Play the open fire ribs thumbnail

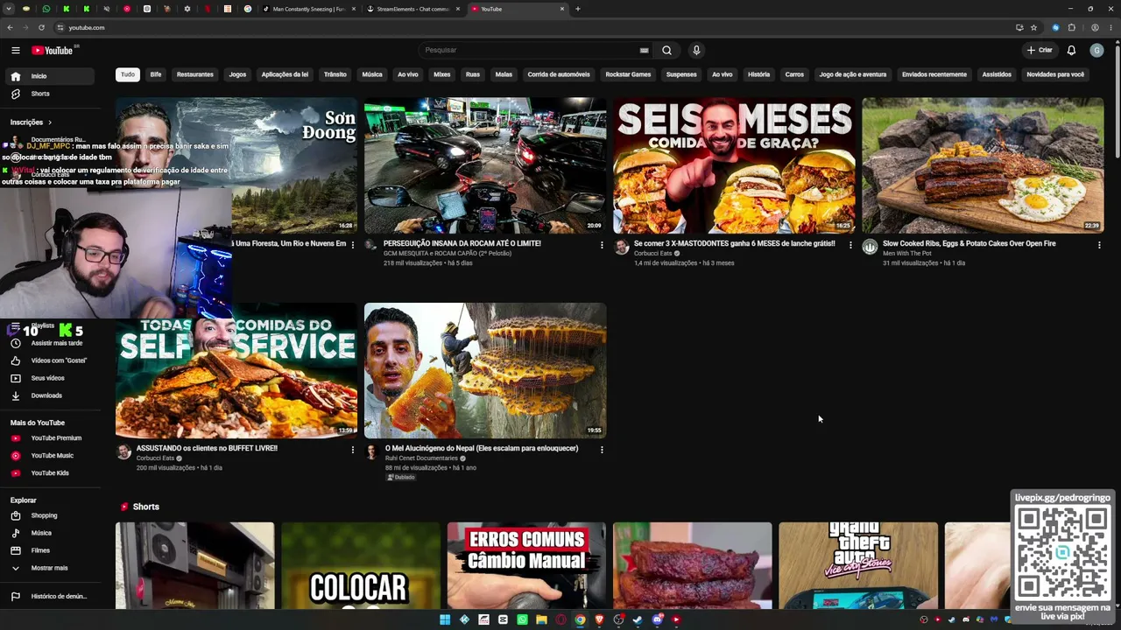(983, 165)
